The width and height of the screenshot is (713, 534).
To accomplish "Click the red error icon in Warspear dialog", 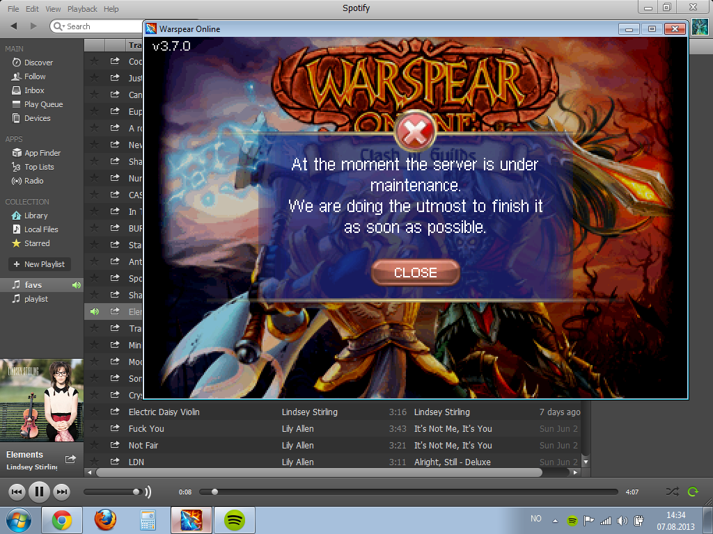I will [x=415, y=131].
